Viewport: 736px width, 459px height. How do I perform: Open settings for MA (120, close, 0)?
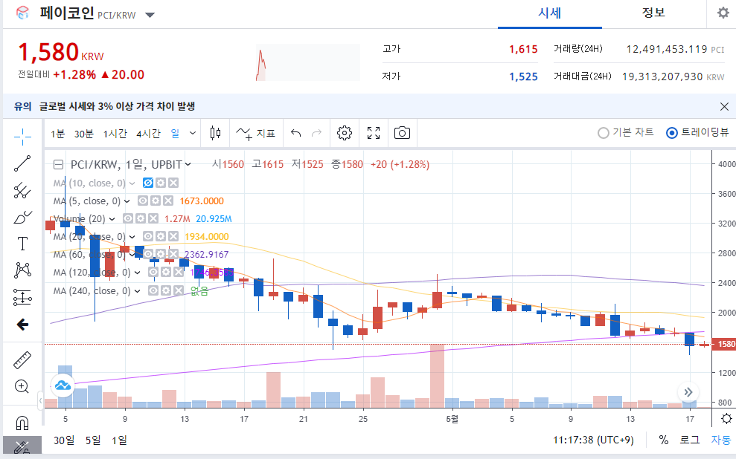(x=166, y=272)
